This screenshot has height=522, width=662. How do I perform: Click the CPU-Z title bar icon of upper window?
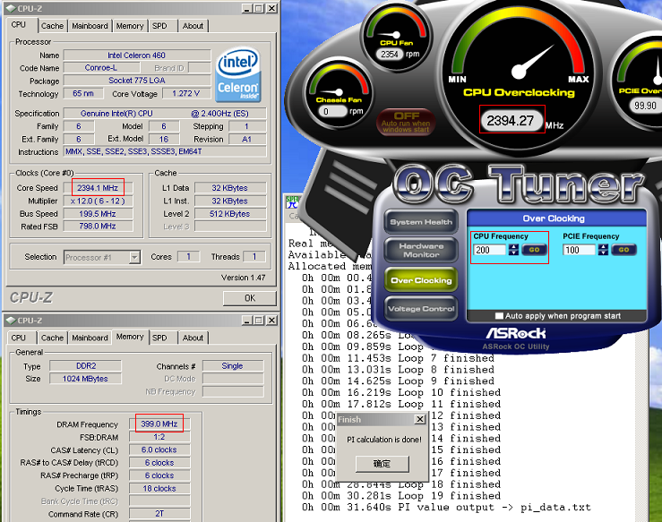coord(11,8)
